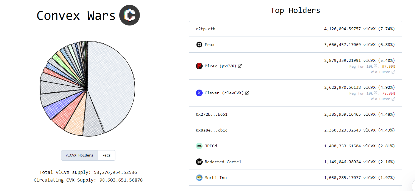Click the 2,360,323.32643 vlCVX (4.43%) value
The height and width of the screenshot is (191, 415).
click(x=360, y=130)
